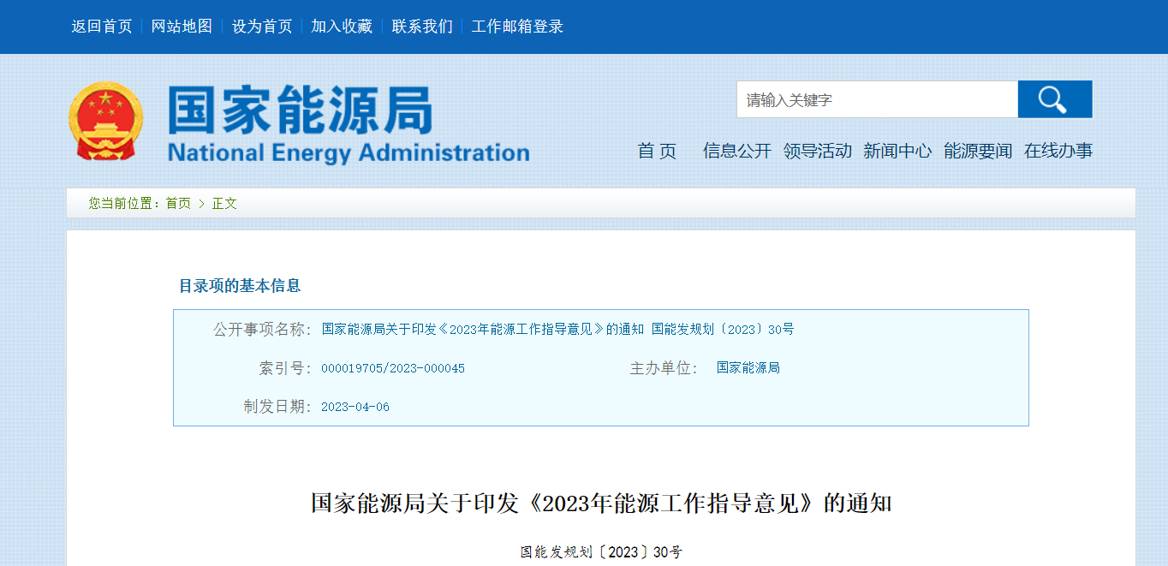The height and width of the screenshot is (566, 1168).
Task: Click the 目录项的基本信息 heading
Action: click(240, 286)
